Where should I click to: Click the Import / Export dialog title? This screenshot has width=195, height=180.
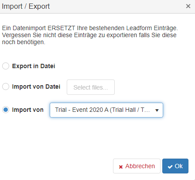(x=26, y=7)
